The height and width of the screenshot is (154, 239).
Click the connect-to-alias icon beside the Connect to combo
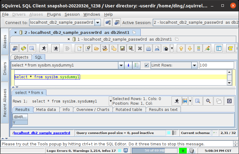108,22
